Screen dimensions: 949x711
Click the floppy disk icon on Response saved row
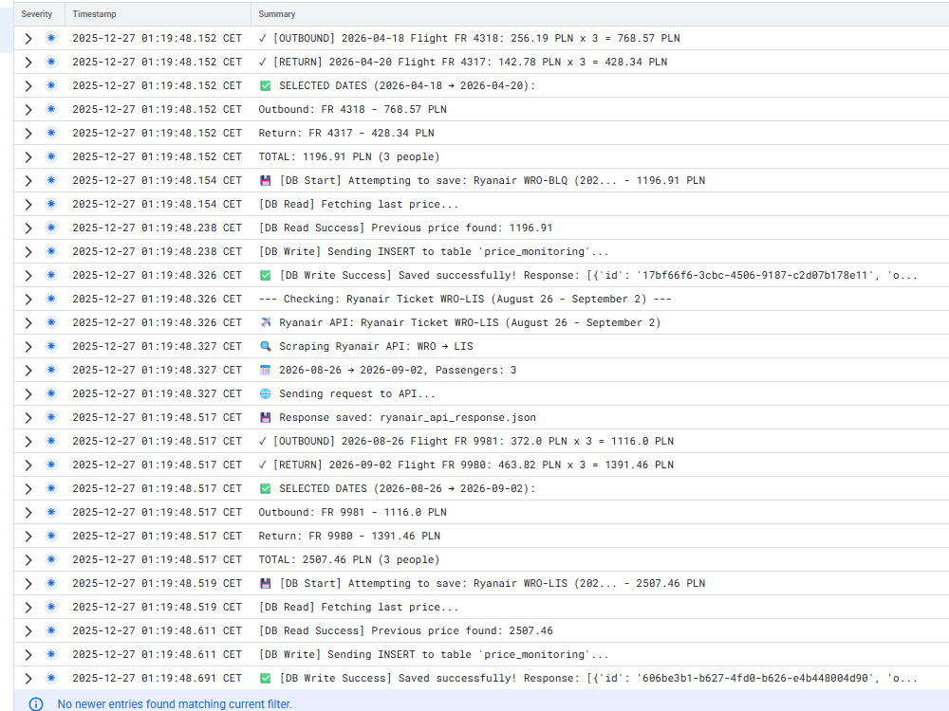tap(265, 417)
